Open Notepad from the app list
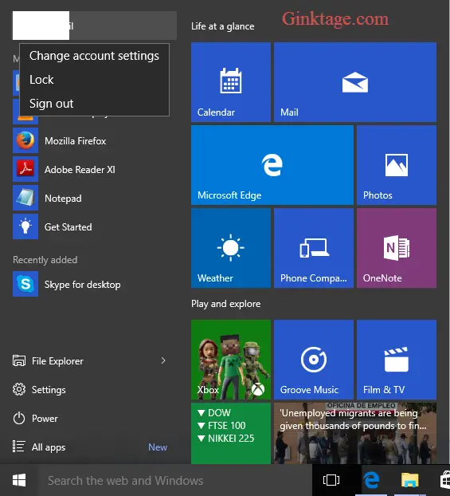 94,198
